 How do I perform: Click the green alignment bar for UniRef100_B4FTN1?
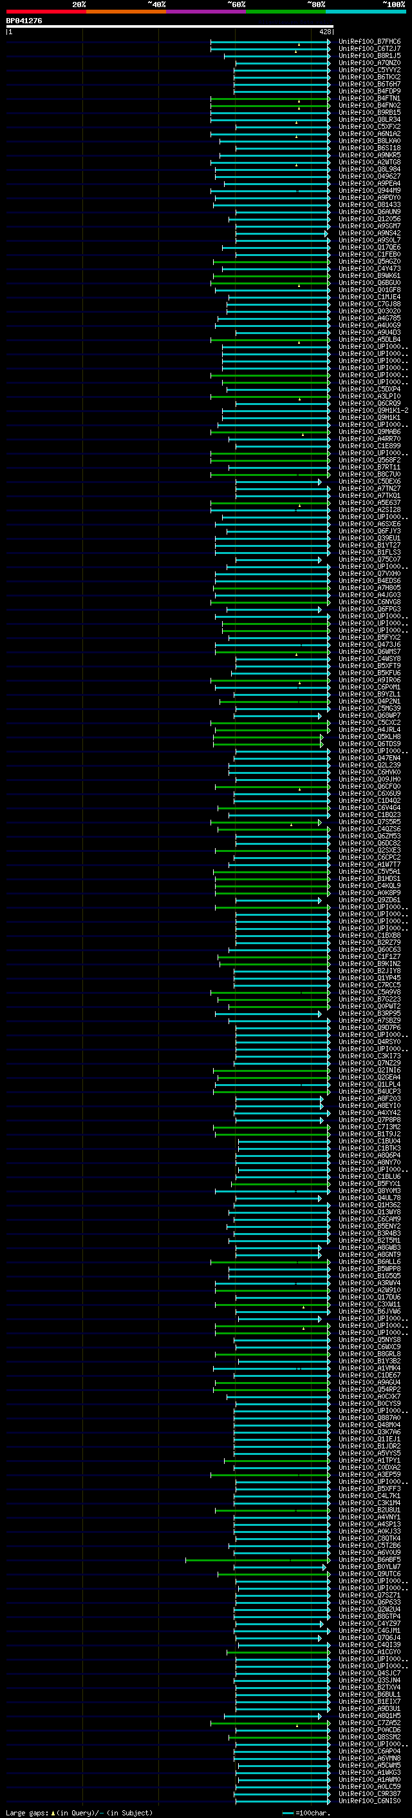coord(270,99)
